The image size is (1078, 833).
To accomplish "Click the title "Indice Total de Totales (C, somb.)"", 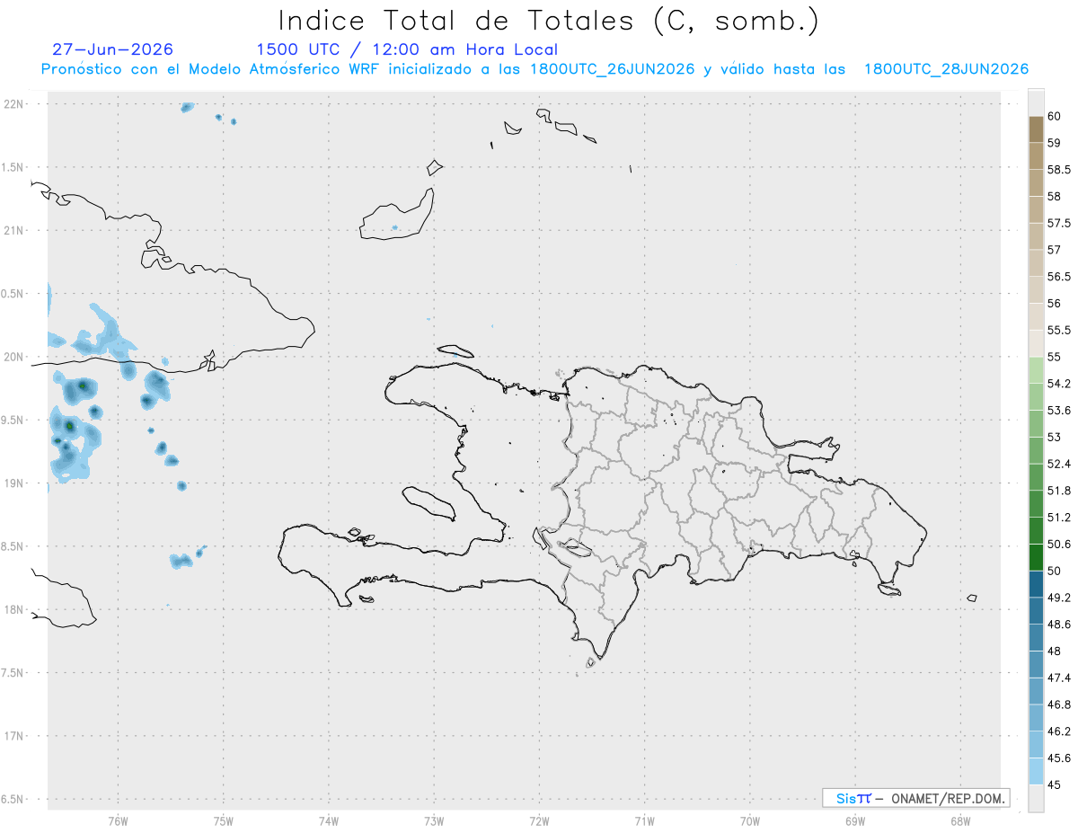I will (549, 21).
